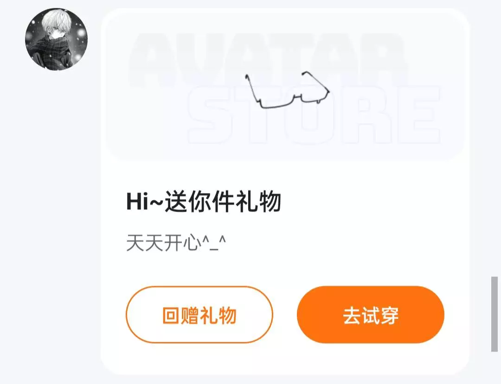Viewport: 501px width, 384px height.
Task: Click the Hi~送你件礼物 title
Action: coord(204,201)
